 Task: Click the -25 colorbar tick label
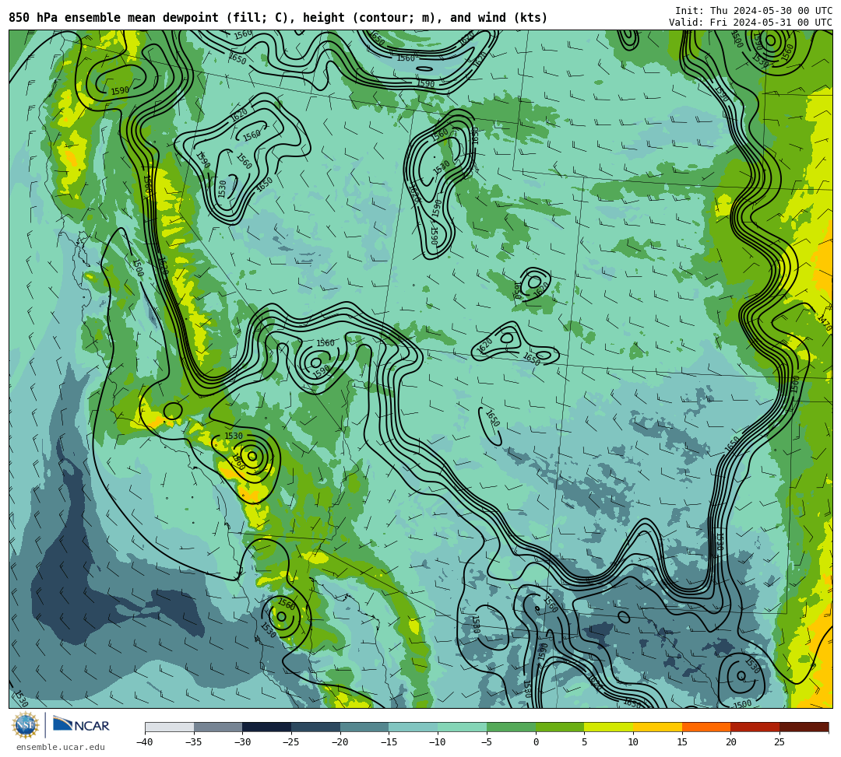(291, 742)
